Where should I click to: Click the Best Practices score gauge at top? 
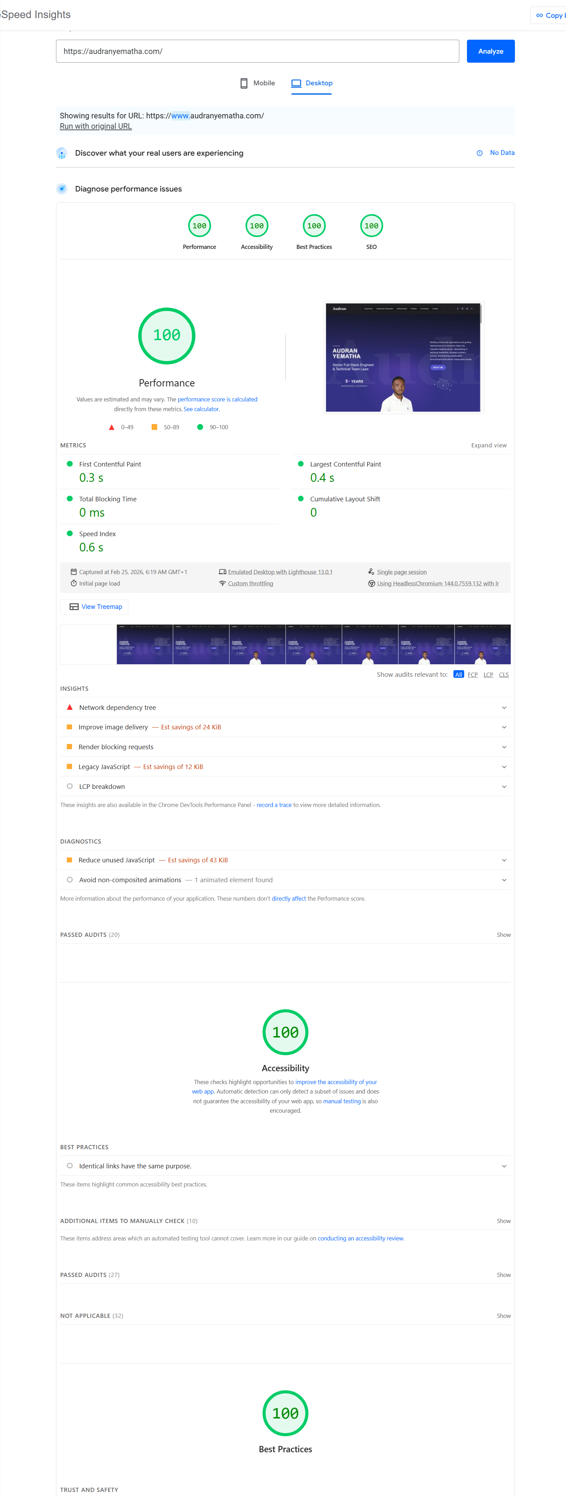click(314, 226)
